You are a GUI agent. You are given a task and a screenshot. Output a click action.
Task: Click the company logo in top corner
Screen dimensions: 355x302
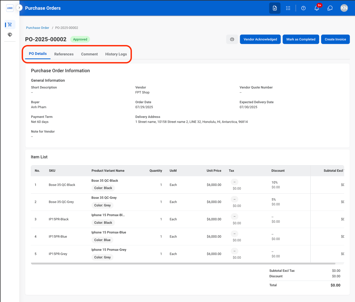click(10, 8)
